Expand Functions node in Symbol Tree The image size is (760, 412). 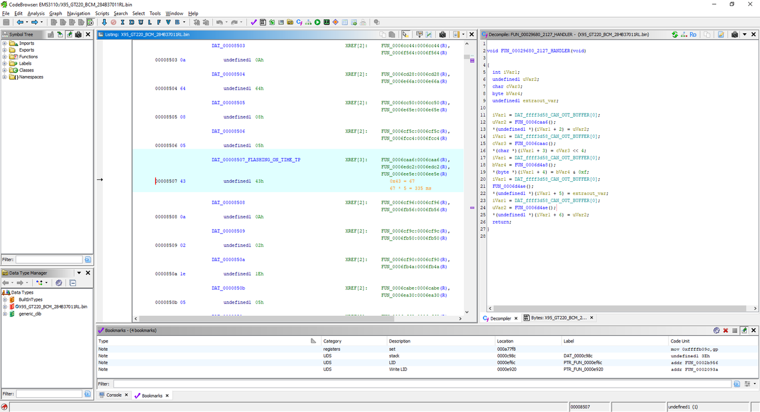coord(5,56)
